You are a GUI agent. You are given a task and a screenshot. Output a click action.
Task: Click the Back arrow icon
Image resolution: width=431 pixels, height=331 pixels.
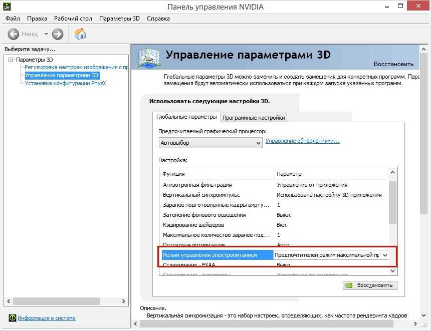click(x=13, y=34)
